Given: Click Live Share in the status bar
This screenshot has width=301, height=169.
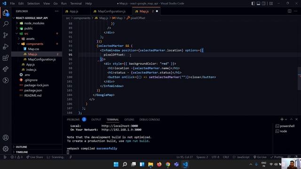Looking at the screenshot, I should pyautogui.click(x=35, y=157).
